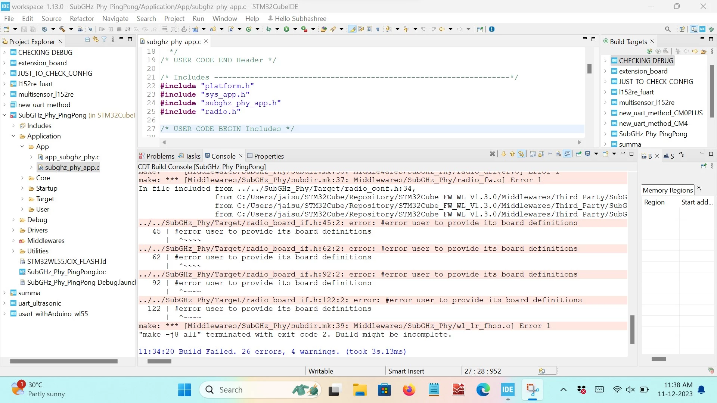Open the Refactor menu
717x403 pixels.
[82, 18]
